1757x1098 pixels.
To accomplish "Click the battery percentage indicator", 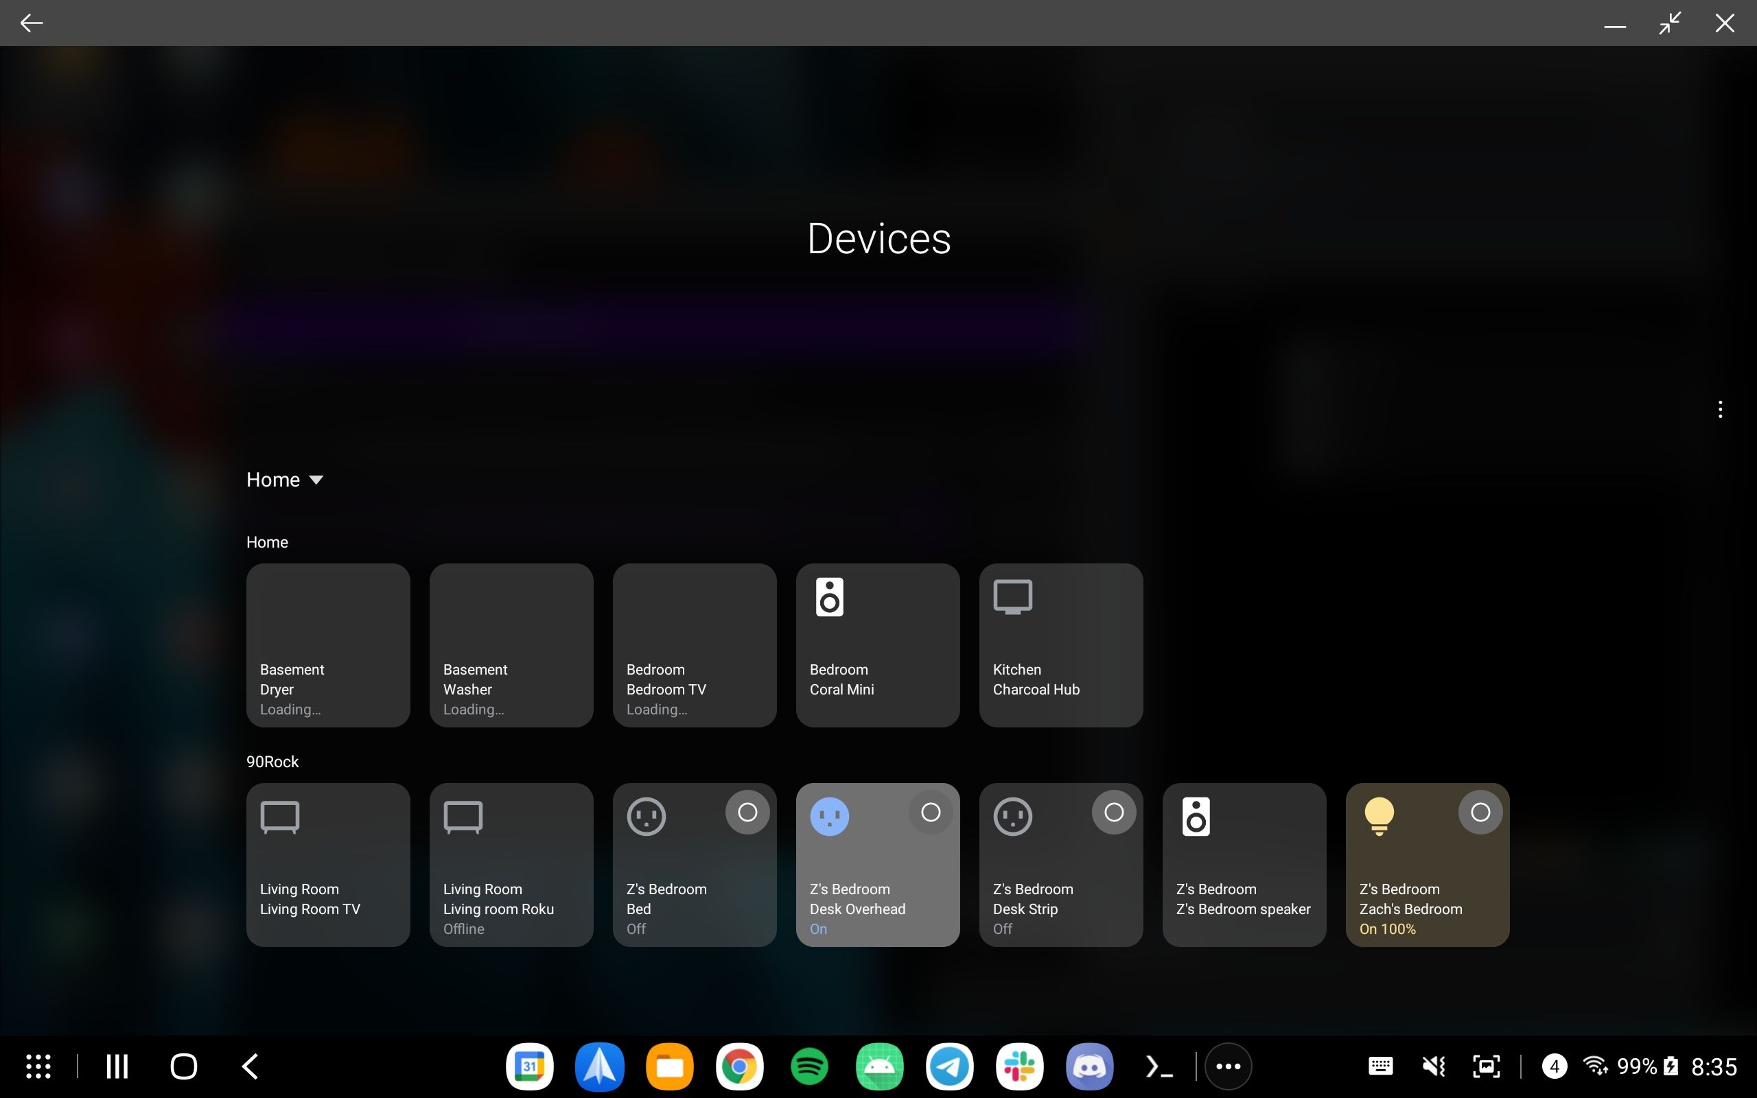I will 1636,1065.
